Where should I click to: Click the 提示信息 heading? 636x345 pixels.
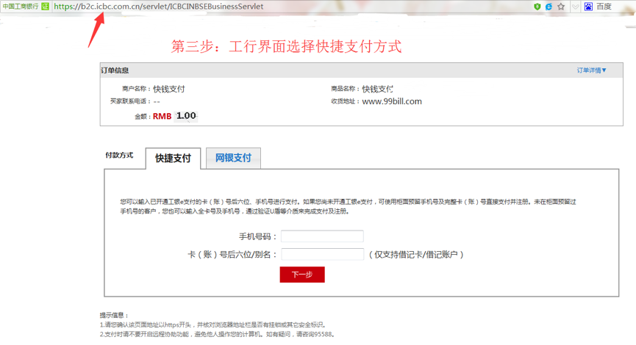tap(115, 315)
